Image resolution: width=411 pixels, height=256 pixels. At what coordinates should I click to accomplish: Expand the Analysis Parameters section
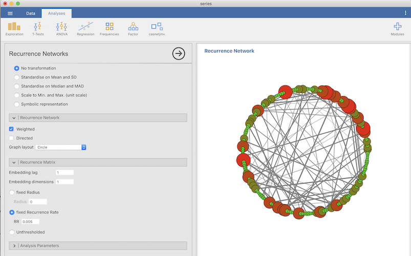[14, 246]
